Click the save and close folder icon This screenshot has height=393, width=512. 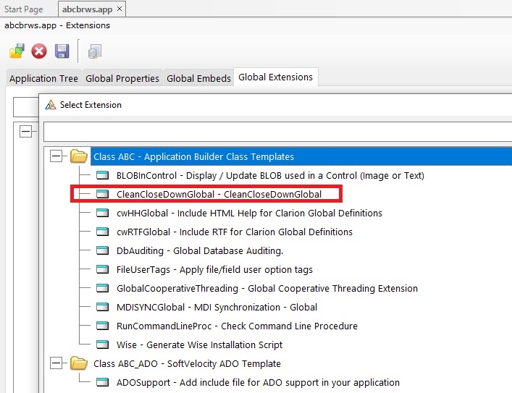(17, 51)
